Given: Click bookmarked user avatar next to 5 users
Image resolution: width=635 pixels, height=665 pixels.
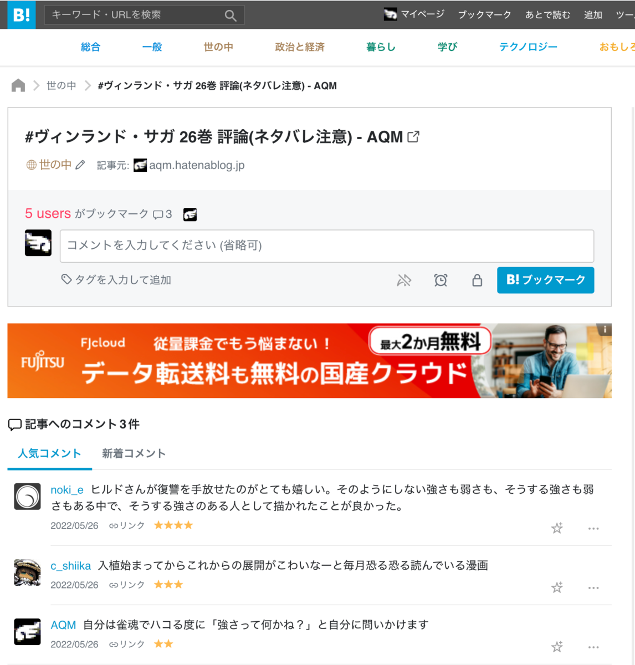Looking at the screenshot, I should pos(190,214).
